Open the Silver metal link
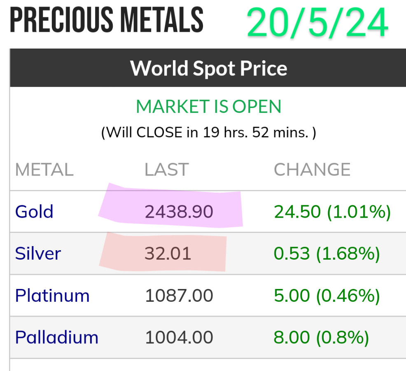406x371 pixels. [38, 253]
